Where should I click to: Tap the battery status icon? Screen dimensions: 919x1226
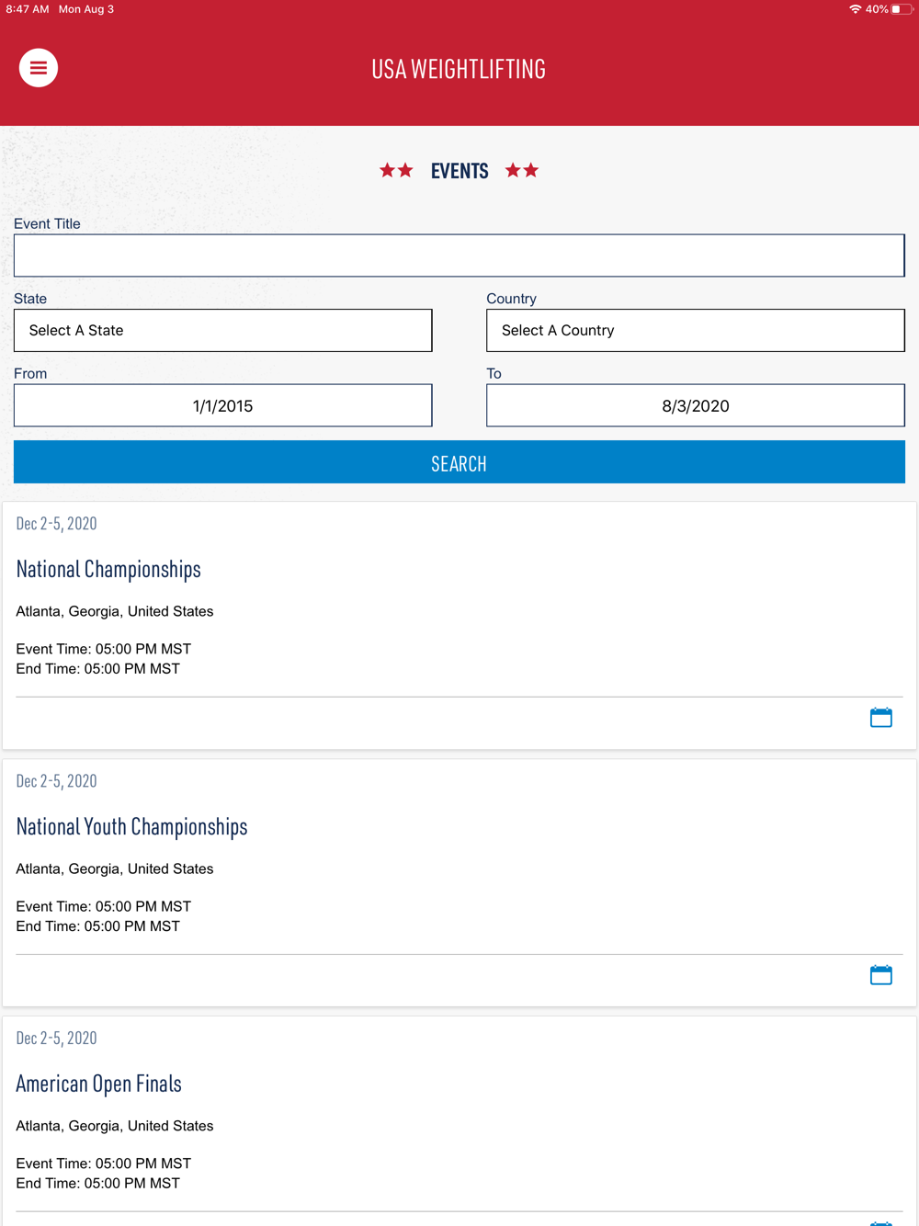(901, 9)
